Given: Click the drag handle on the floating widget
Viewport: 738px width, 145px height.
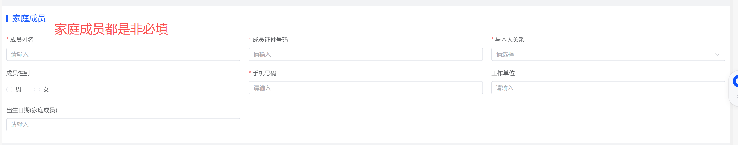Looking at the screenshot, I should [737, 97].
